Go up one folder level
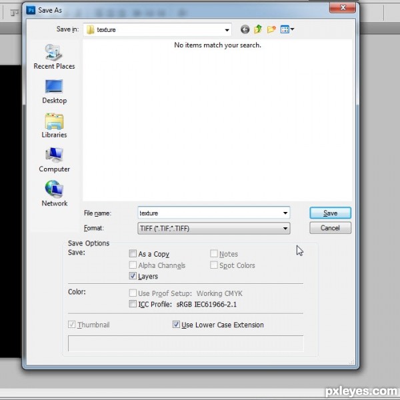400x400 pixels. click(x=258, y=29)
